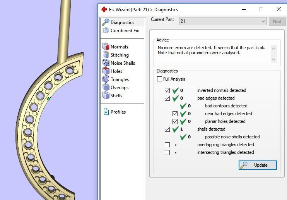Screen dimensions: 287x200
Task: Open the Current Part dropdown
Action: coord(223,21)
